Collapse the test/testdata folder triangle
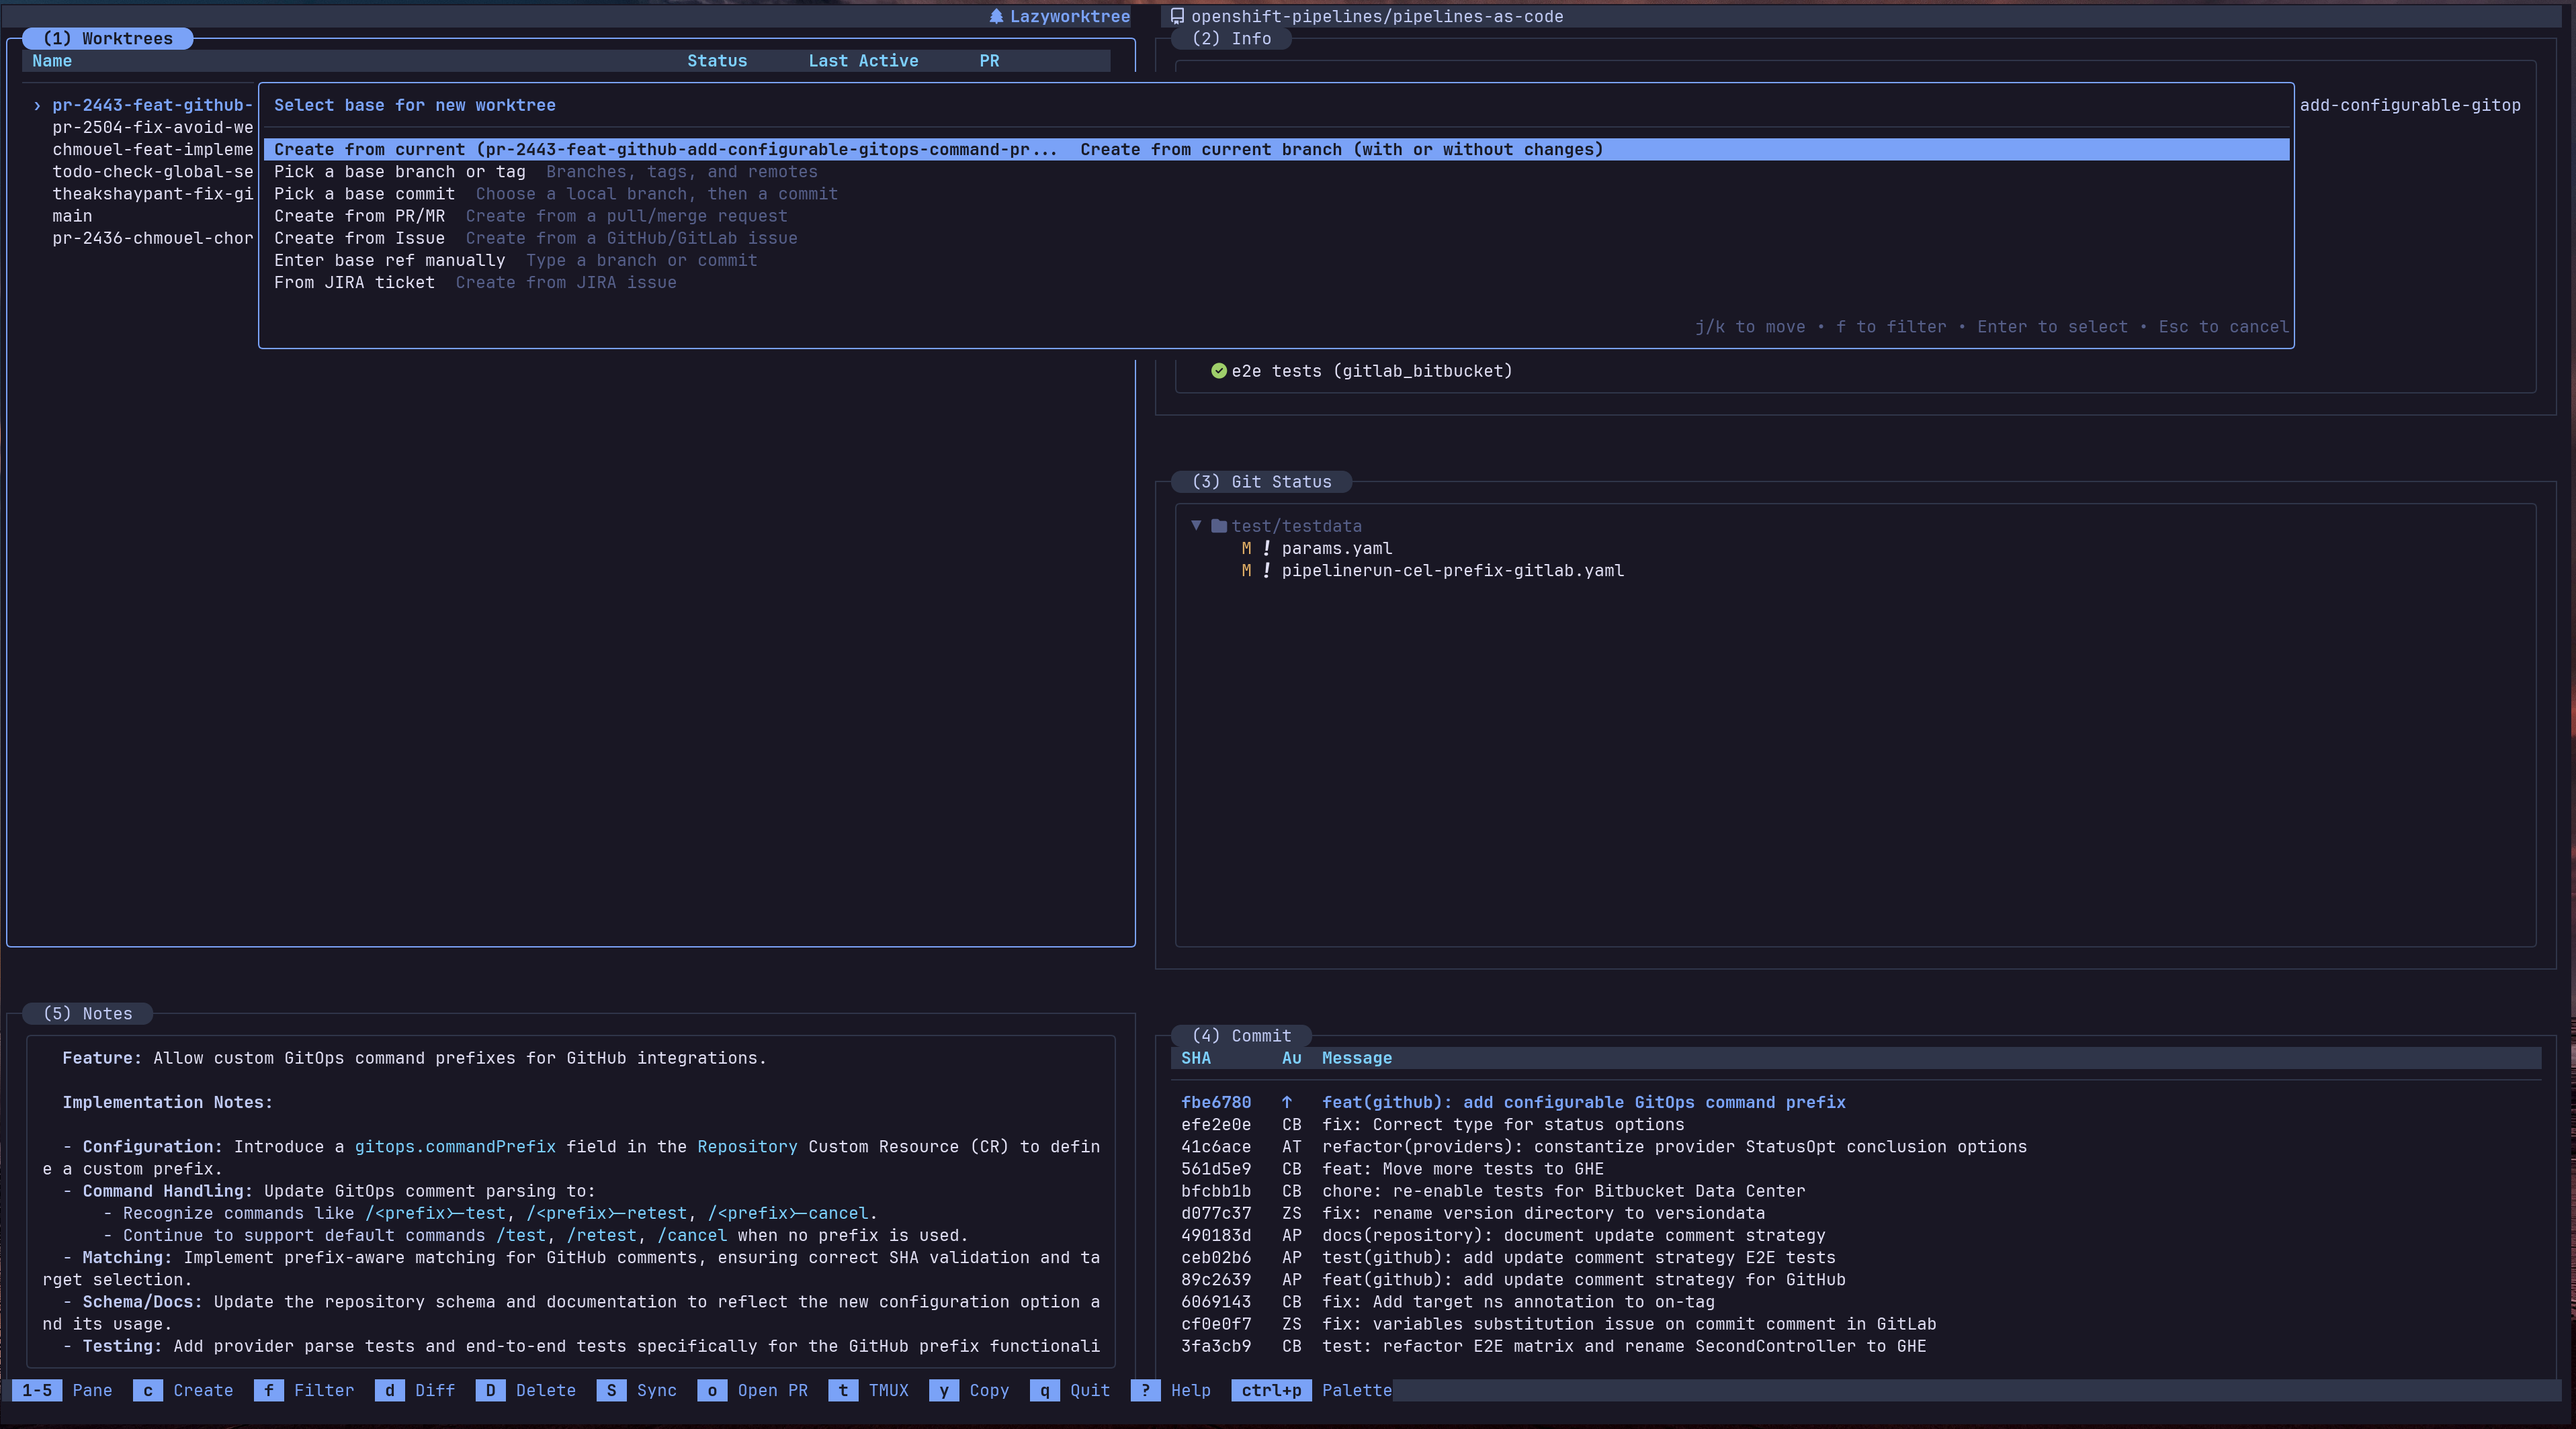Screen dimensions: 2576x1429 pos(1195,526)
